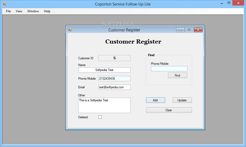Minimize the Customer Register child window
The image size is (246, 147).
[x=180, y=30]
